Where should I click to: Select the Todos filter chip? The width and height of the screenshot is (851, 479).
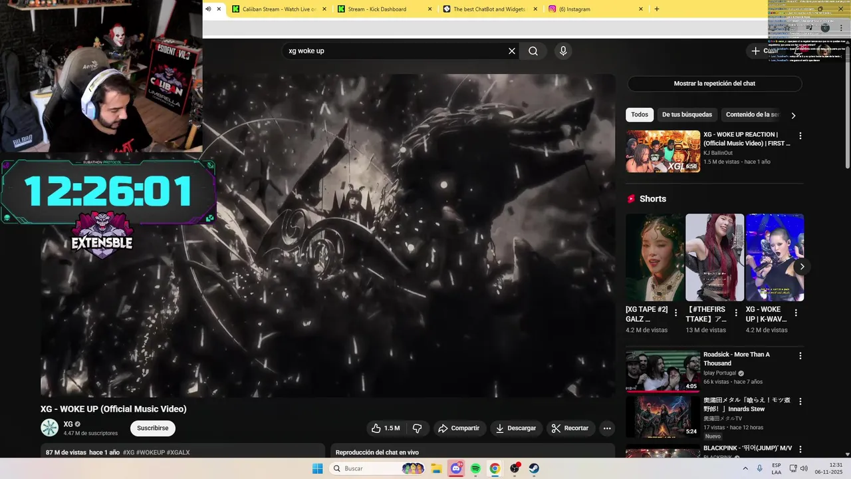coord(640,114)
